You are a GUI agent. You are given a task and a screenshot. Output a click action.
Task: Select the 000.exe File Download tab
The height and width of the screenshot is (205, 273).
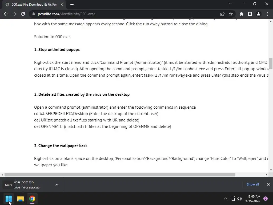34,5
